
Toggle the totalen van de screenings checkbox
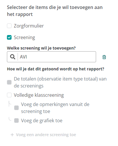point(9,82)
